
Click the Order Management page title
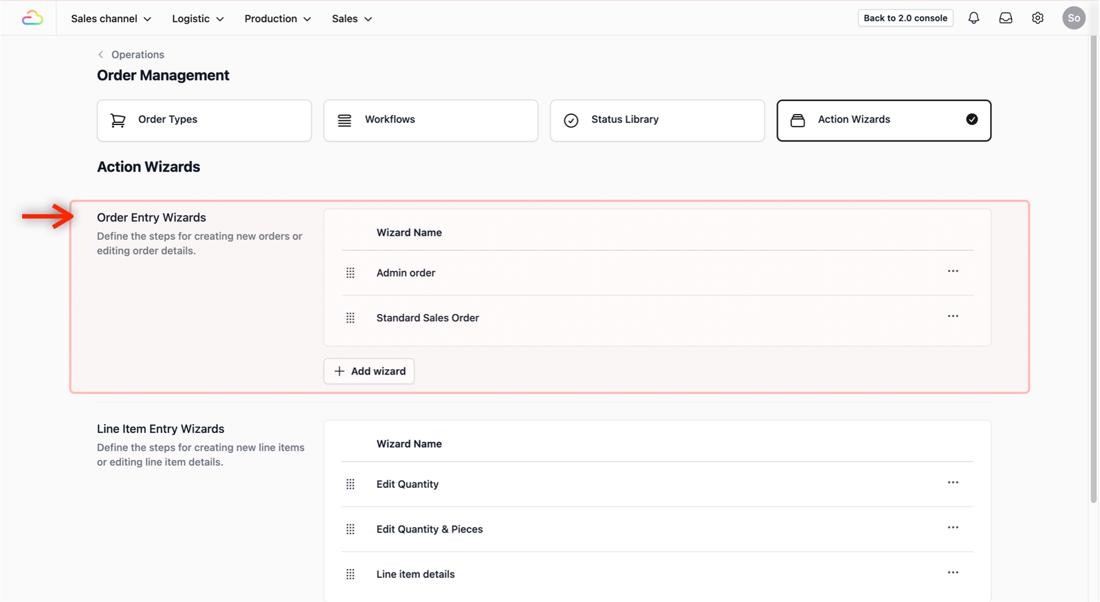(x=163, y=76)
